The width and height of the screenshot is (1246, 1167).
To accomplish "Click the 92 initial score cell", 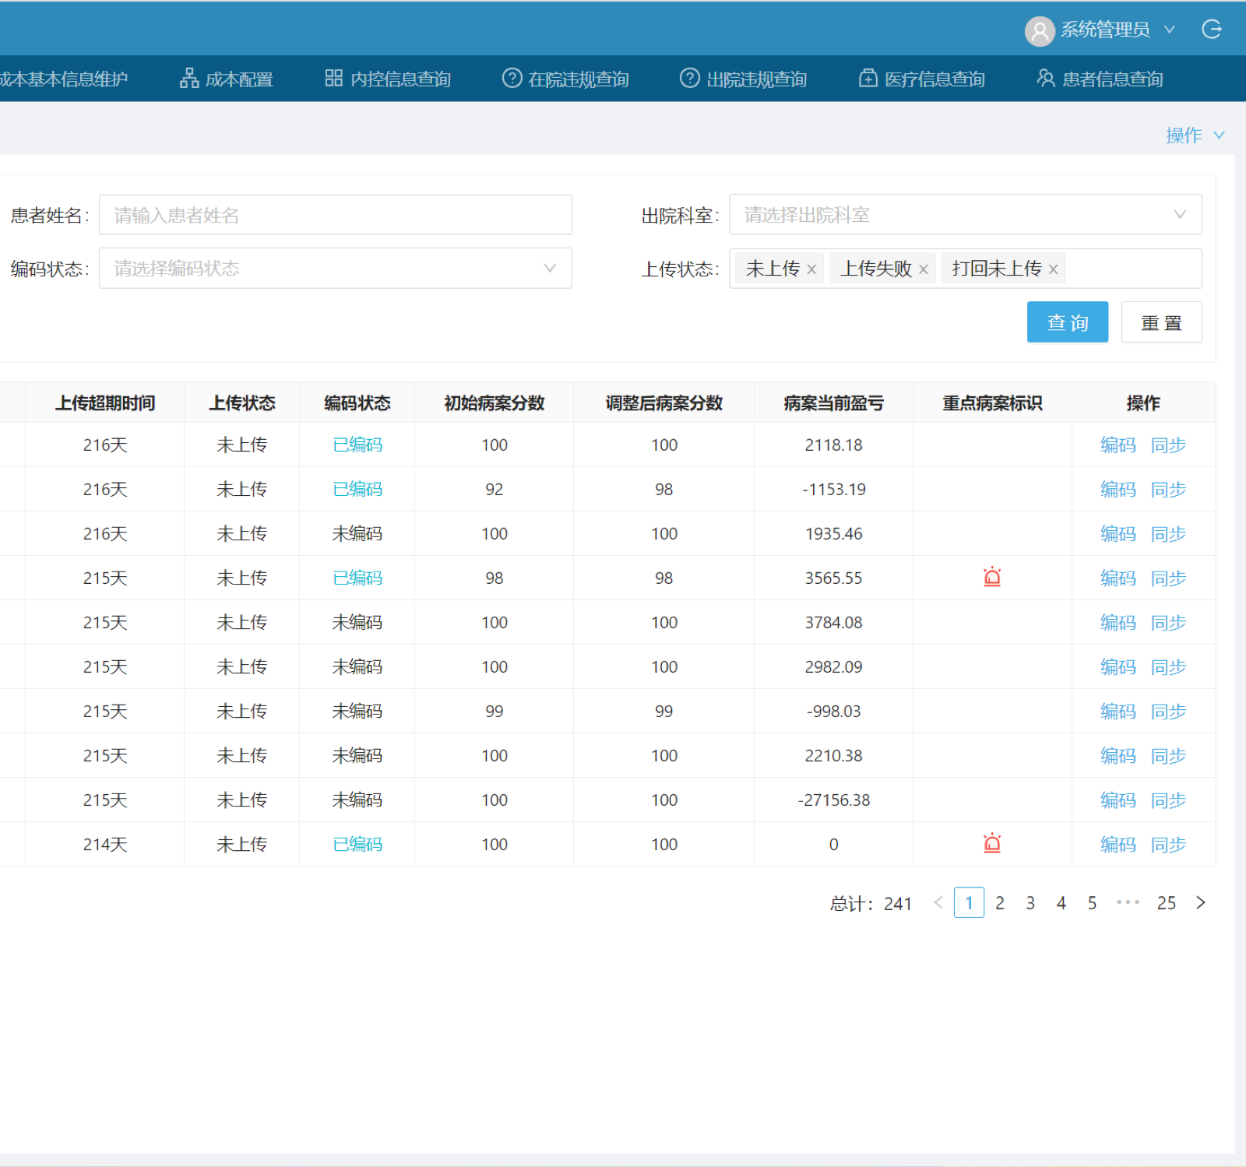I will coord(495,489).
